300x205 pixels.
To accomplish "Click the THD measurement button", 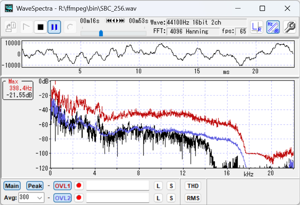I will pyautogui.click(x=193, y=186).
